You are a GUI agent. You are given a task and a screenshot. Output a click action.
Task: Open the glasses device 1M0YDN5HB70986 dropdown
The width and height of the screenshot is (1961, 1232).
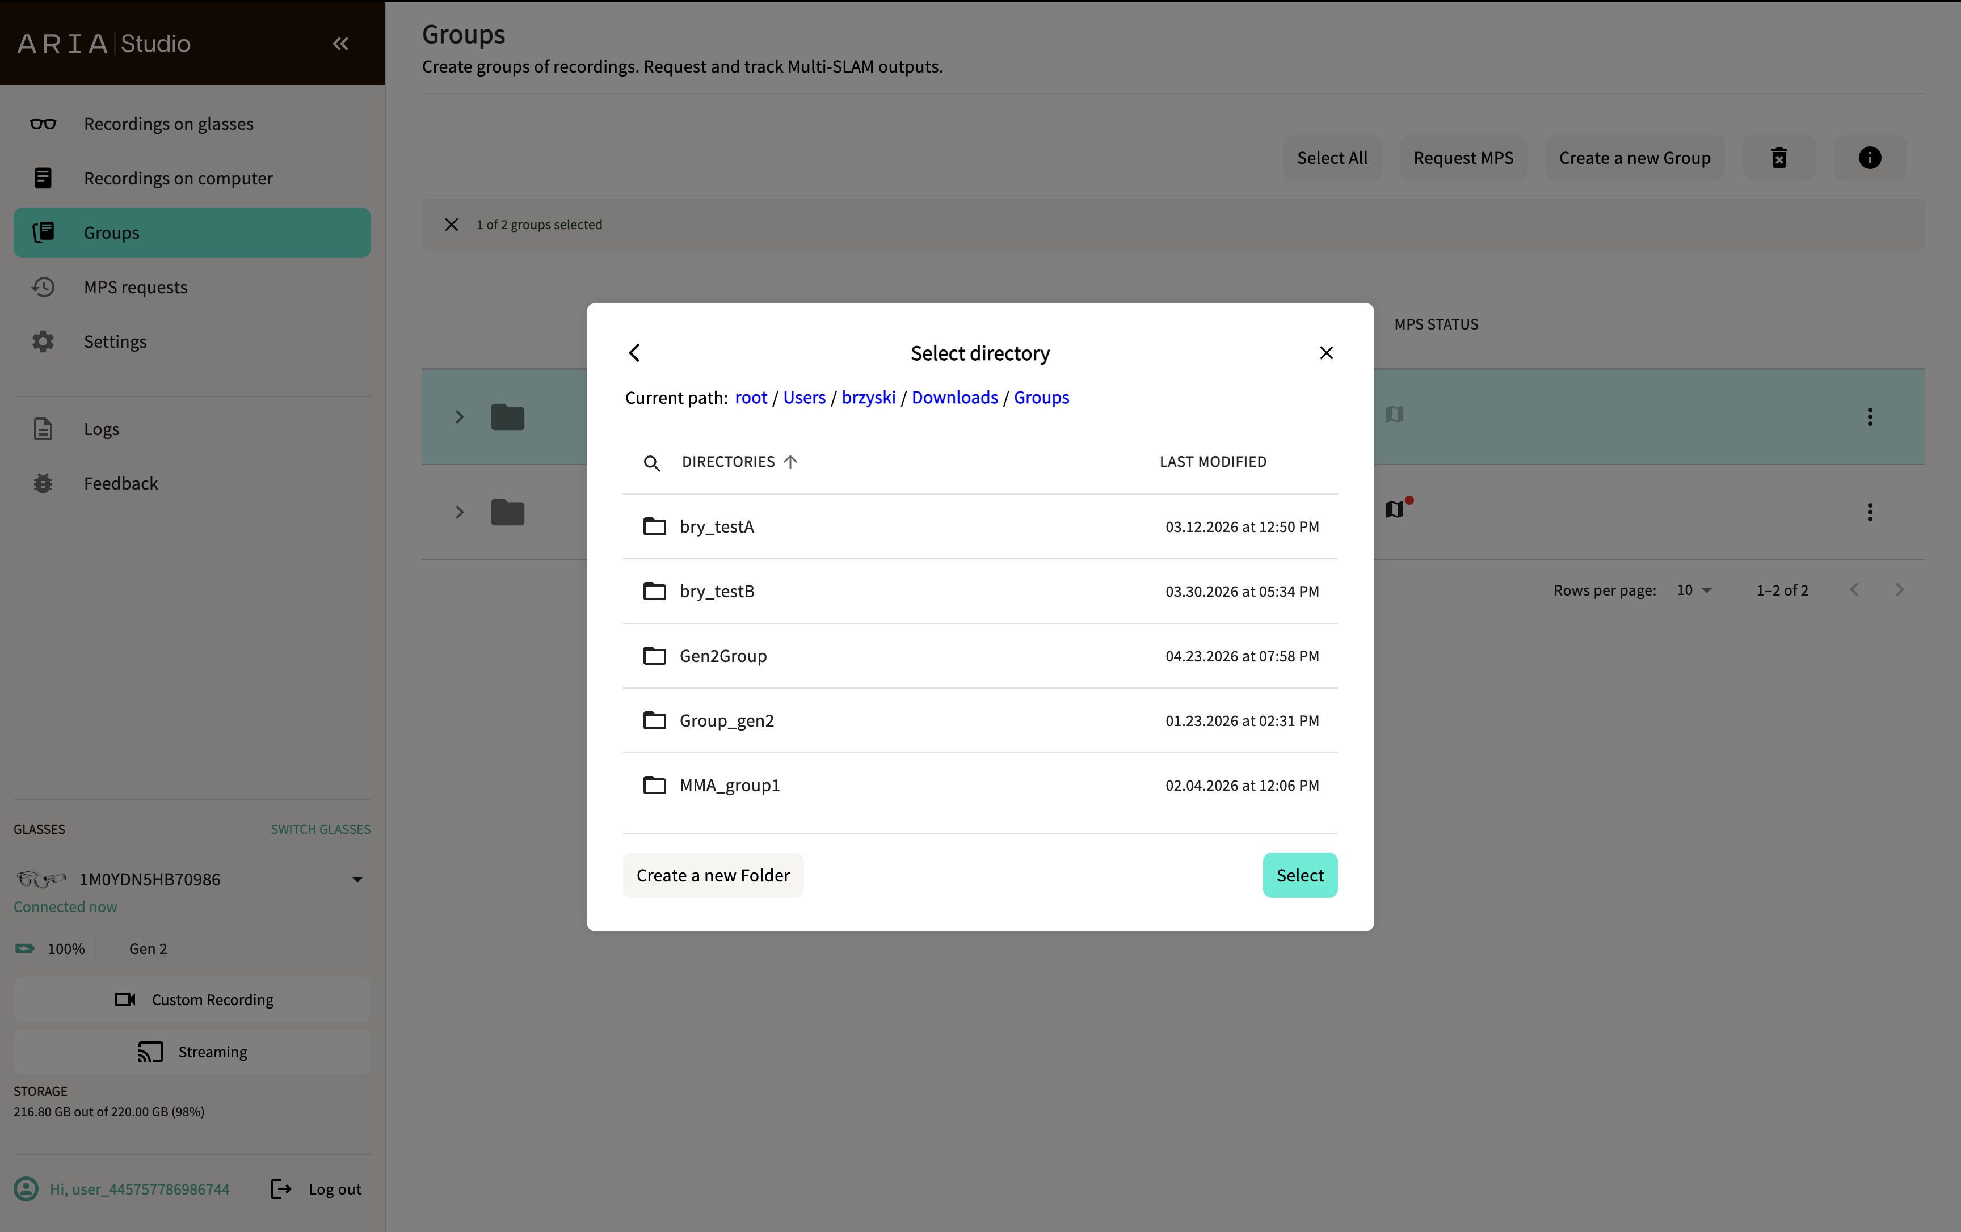[357, 879]
